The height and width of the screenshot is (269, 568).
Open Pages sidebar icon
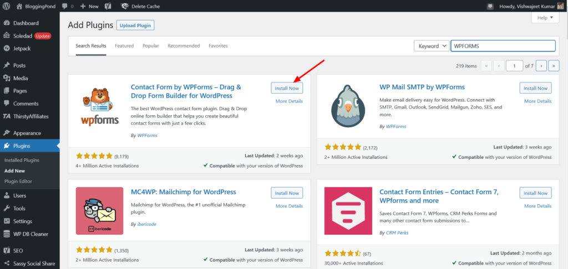[x=7, y=91]
